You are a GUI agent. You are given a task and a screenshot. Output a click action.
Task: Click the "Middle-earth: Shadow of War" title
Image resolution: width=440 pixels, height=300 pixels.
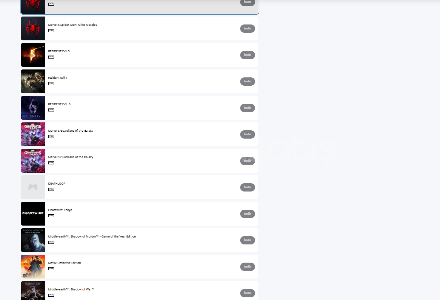71,289
